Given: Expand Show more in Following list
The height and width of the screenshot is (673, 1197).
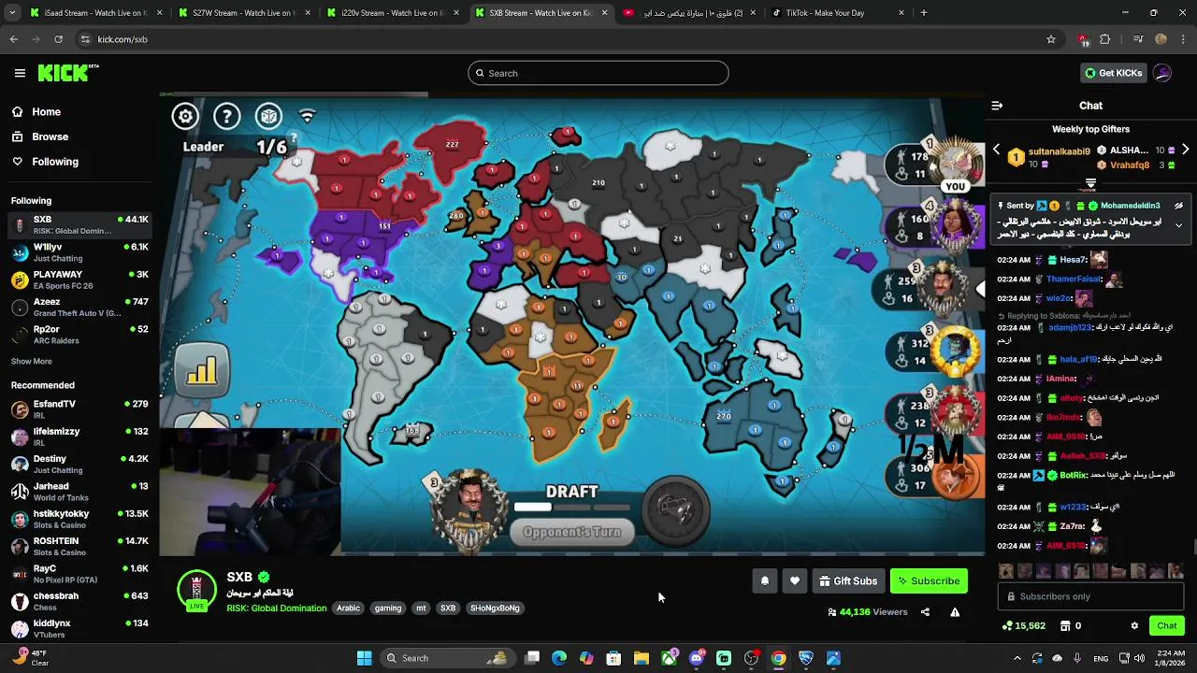Looking at the screenshot, I should click(x=32, y=361).
